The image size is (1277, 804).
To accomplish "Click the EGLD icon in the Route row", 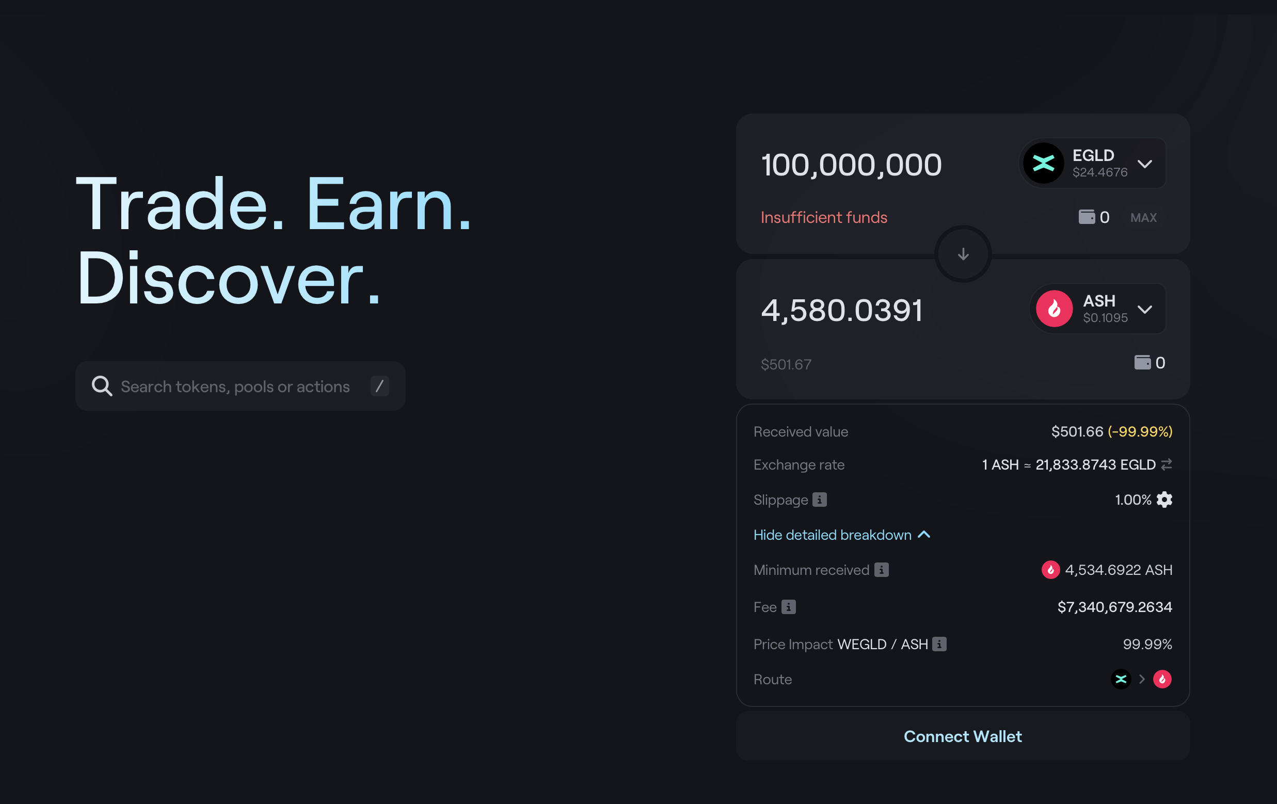I will 1121,679.
